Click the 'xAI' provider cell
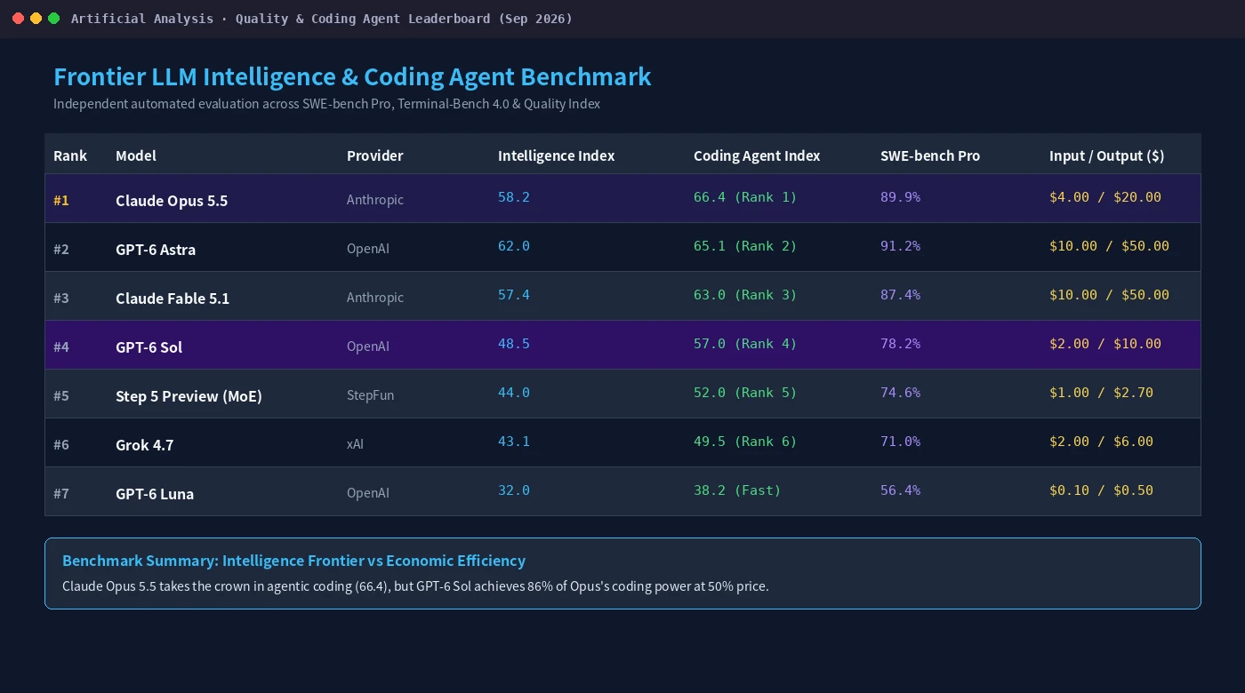This screenshot has height=693, width=1245. pos(355,444)
